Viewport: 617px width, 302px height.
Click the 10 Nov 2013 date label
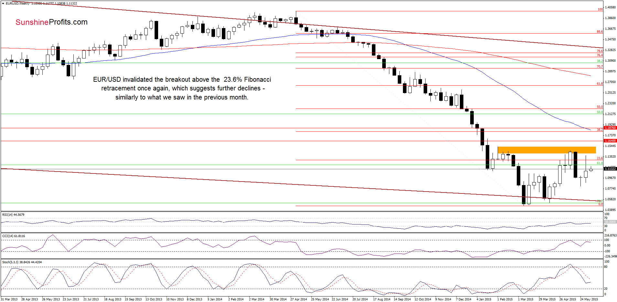coord(175,299)
